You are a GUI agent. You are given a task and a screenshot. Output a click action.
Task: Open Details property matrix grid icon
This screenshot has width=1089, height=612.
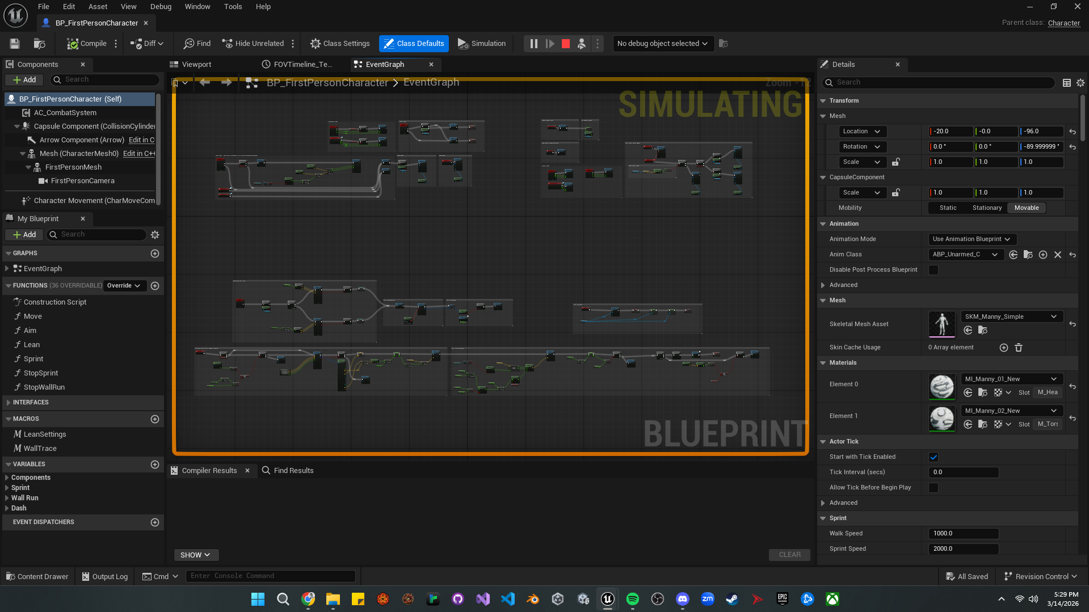tap(1066, 83)
